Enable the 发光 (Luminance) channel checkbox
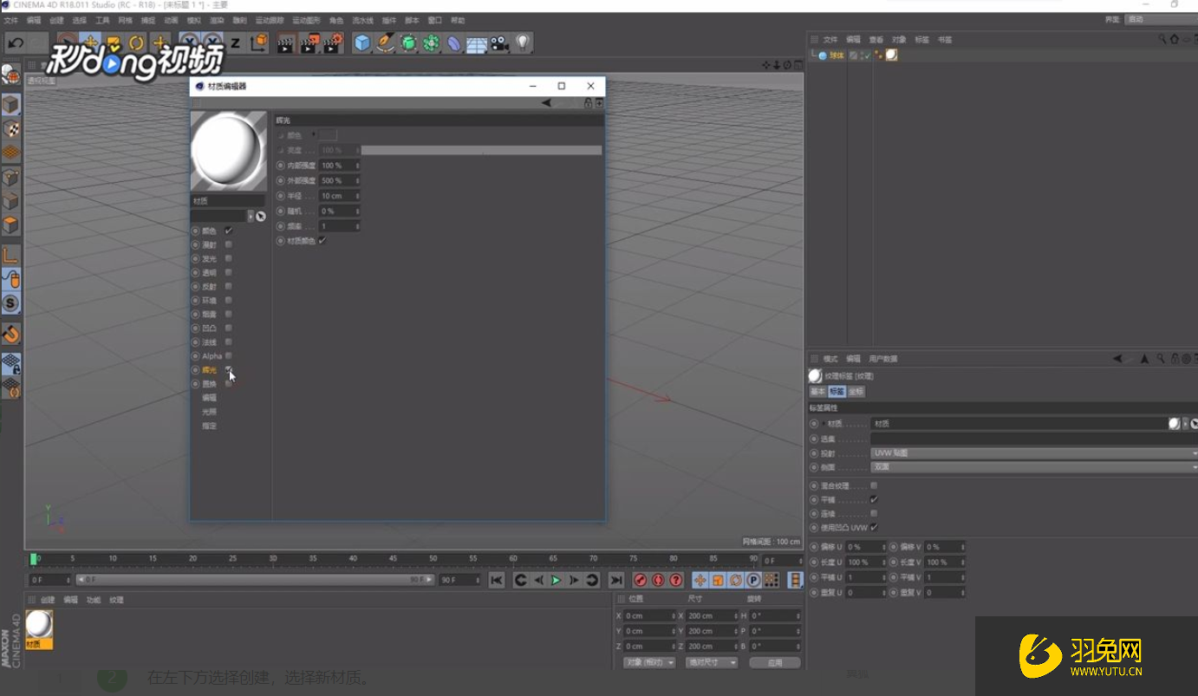Screen dimensions: 1198x696 click(x=229, y=258)
